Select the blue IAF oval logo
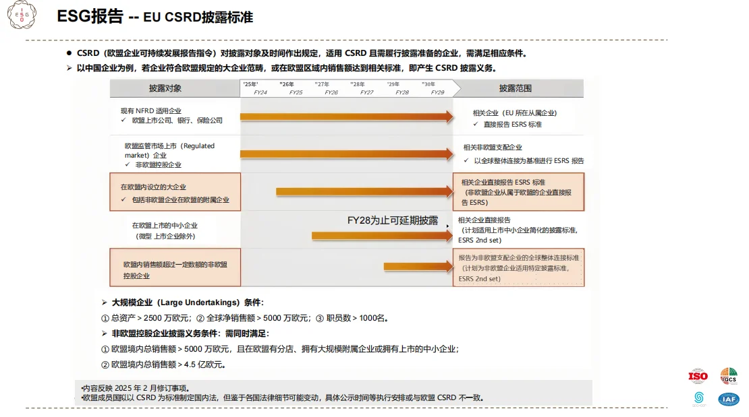The image size is (749, 417). coord(729,399)
